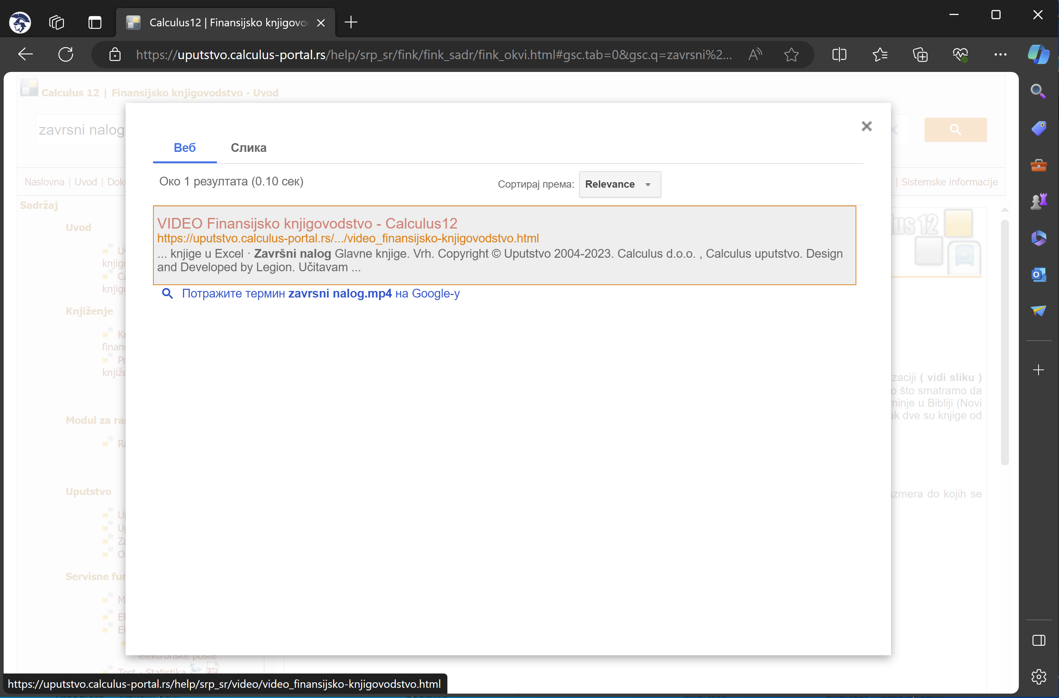1059x698 pixels.
Task: Add page to favorites star icon
Action: click(791, 55)
